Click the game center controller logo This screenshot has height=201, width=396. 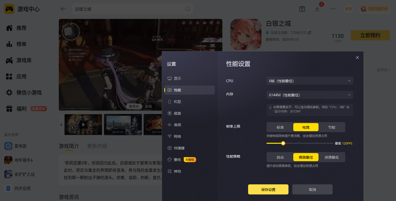[x=9, y=9]
